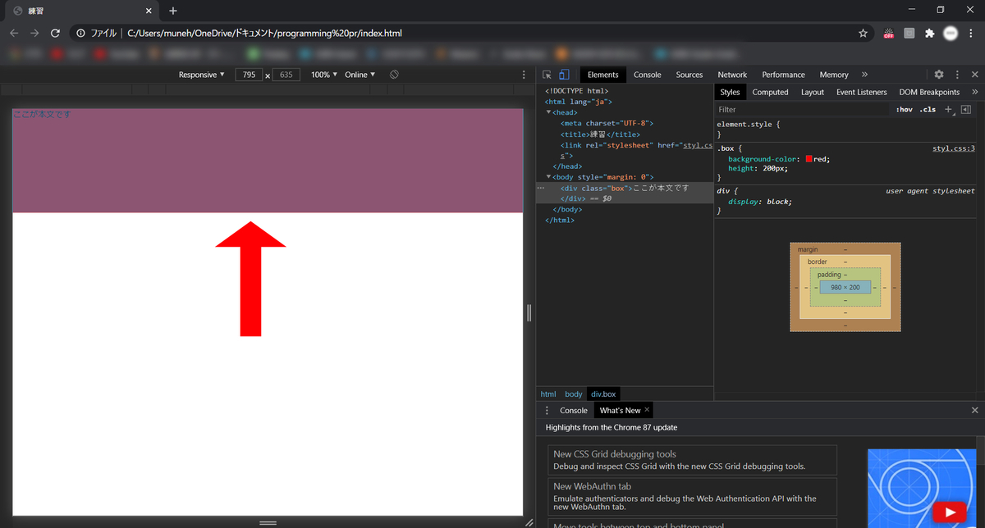Open DevTools settings gear
985x528 pixels.
939,75
